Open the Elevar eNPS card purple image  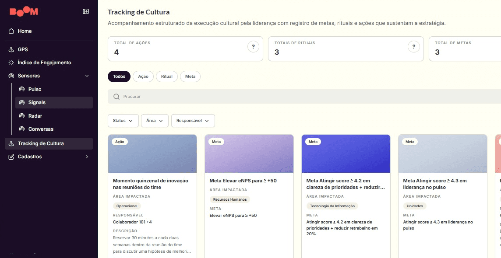[x=249, y=154]
